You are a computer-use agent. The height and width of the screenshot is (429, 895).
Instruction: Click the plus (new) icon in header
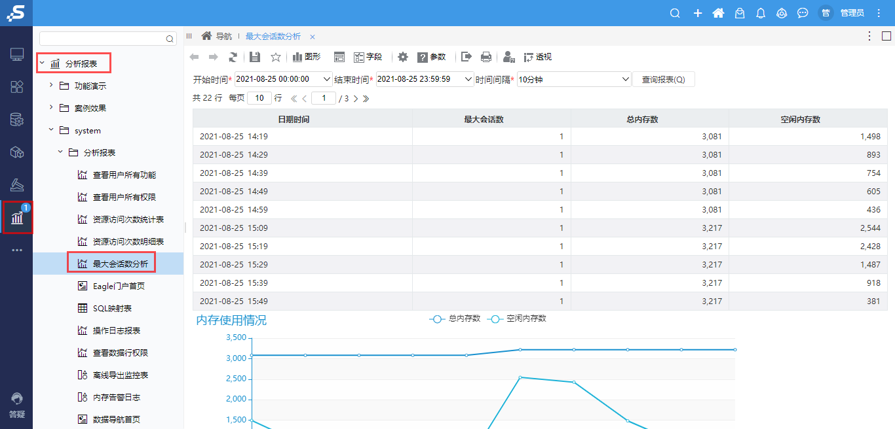coord(698,13)
